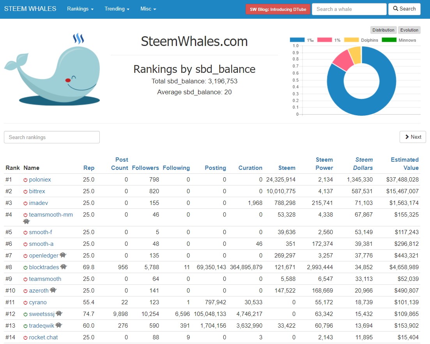Image resolution: width=430 pixels, height=344 pixels.
Task: Click the whale badge next to azeroth
Action: pyautogui.click(x=53, y=290)
